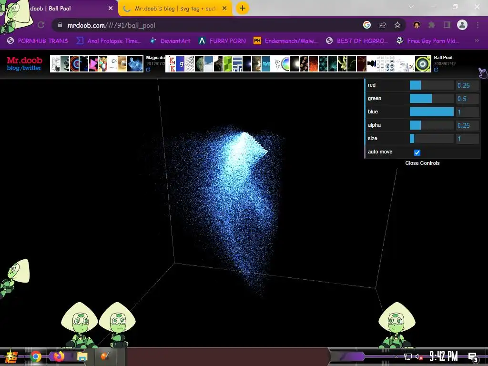Click the alpha value field showing 0.25
Viewport: 488px width, 366px height.
pos(467,125)
